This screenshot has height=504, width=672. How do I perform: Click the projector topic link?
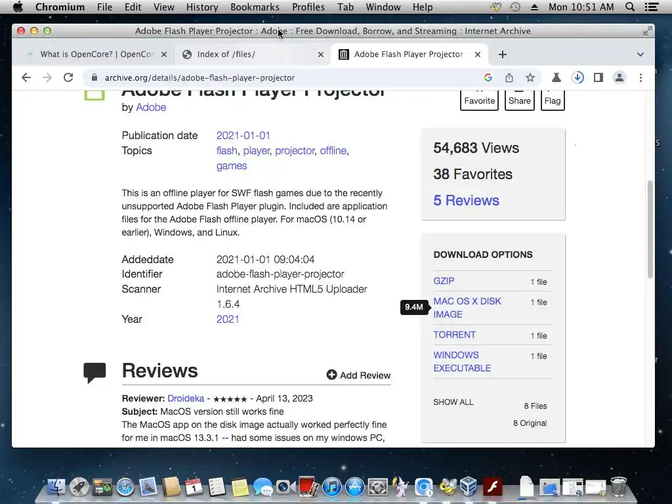(295, 150)
